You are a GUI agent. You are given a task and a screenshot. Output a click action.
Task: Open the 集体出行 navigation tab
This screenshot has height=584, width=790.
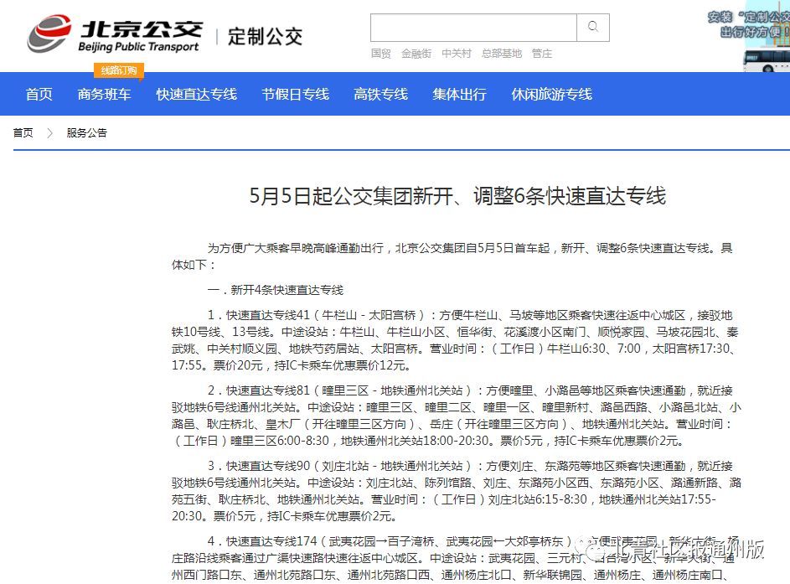[x=459, y=94]
